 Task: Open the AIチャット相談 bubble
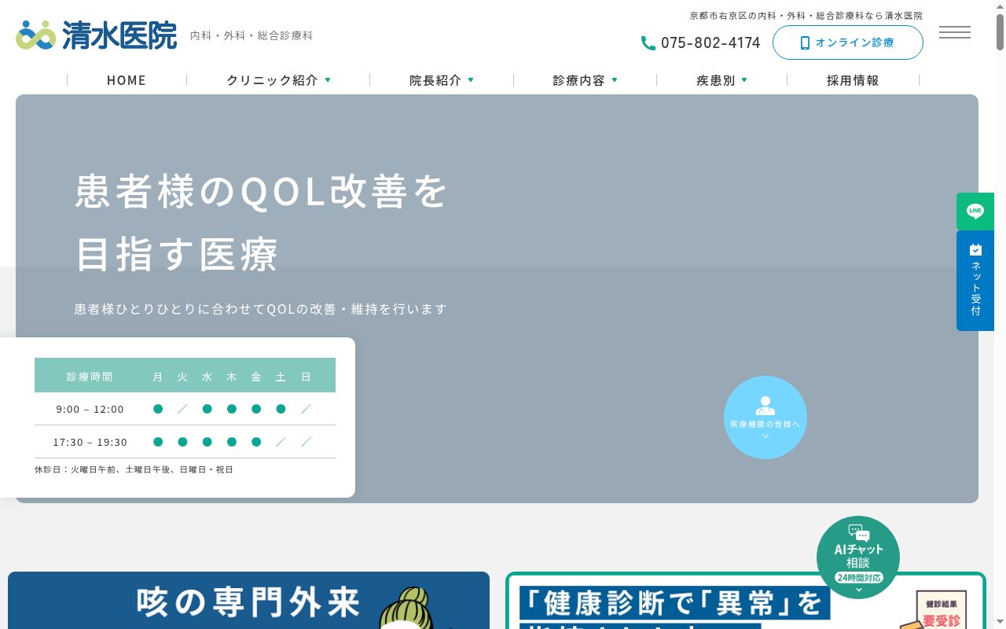pos(858,557)
